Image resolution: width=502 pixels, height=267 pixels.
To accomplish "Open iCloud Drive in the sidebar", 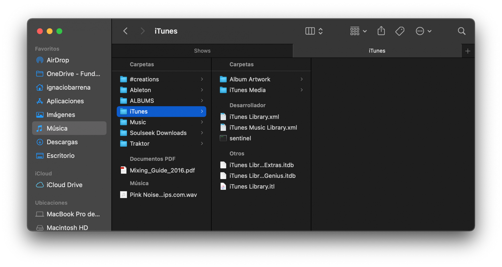I will [x=69, y=185].
